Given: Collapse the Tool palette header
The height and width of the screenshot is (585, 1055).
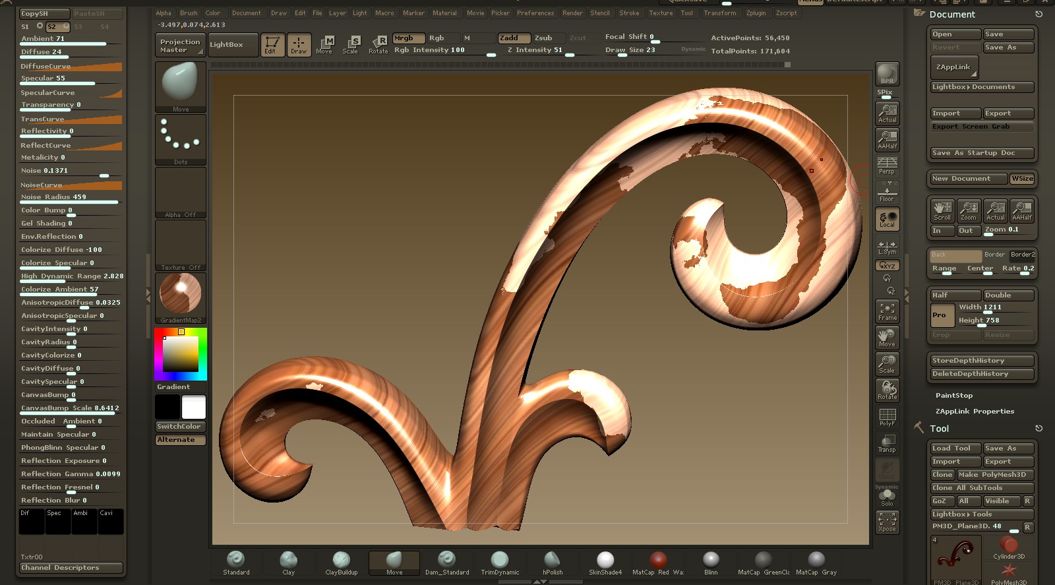Looking at the screenshot, I should [x=939, y=429].
